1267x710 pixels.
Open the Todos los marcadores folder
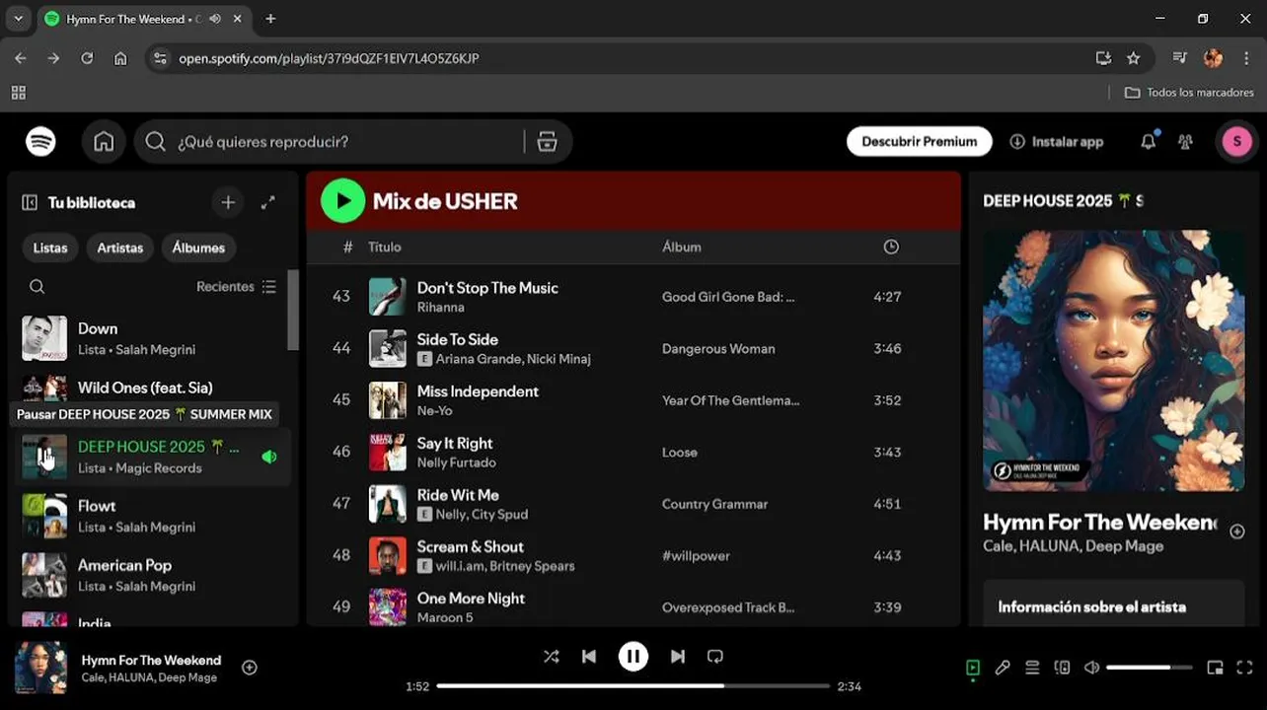pyautogui.click(x=1190, y=93)
